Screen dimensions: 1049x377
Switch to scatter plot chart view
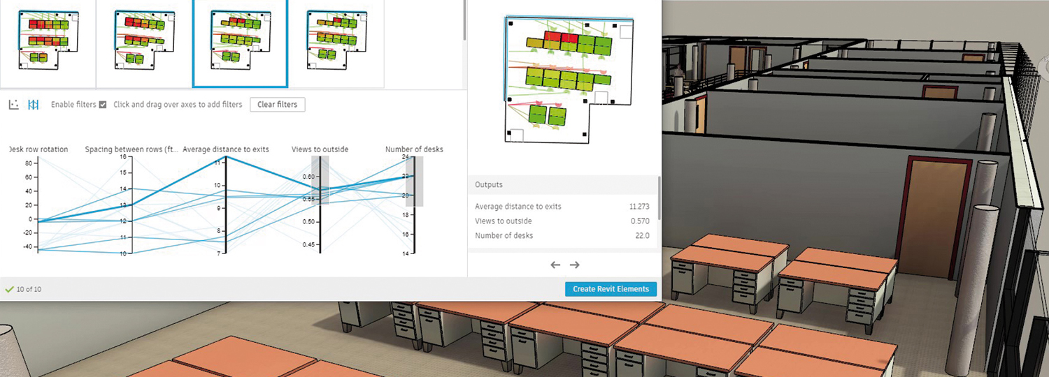coord(14,105)
